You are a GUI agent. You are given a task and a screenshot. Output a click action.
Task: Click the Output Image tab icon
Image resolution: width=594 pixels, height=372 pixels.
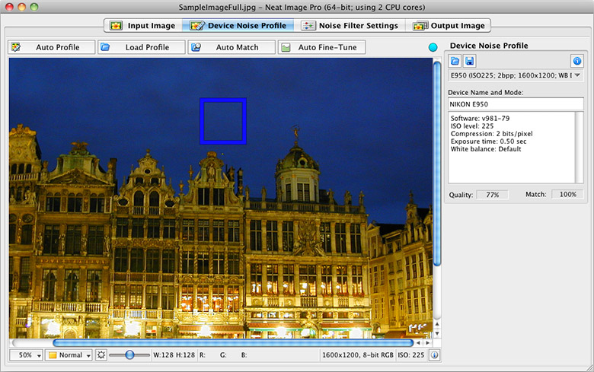(420, 26)
